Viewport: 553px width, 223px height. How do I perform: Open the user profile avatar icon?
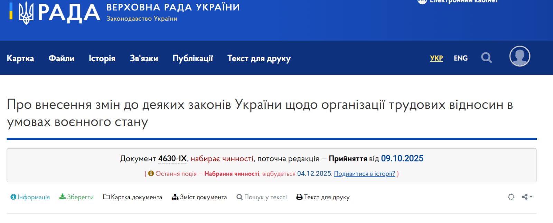[x=519, y=56]
